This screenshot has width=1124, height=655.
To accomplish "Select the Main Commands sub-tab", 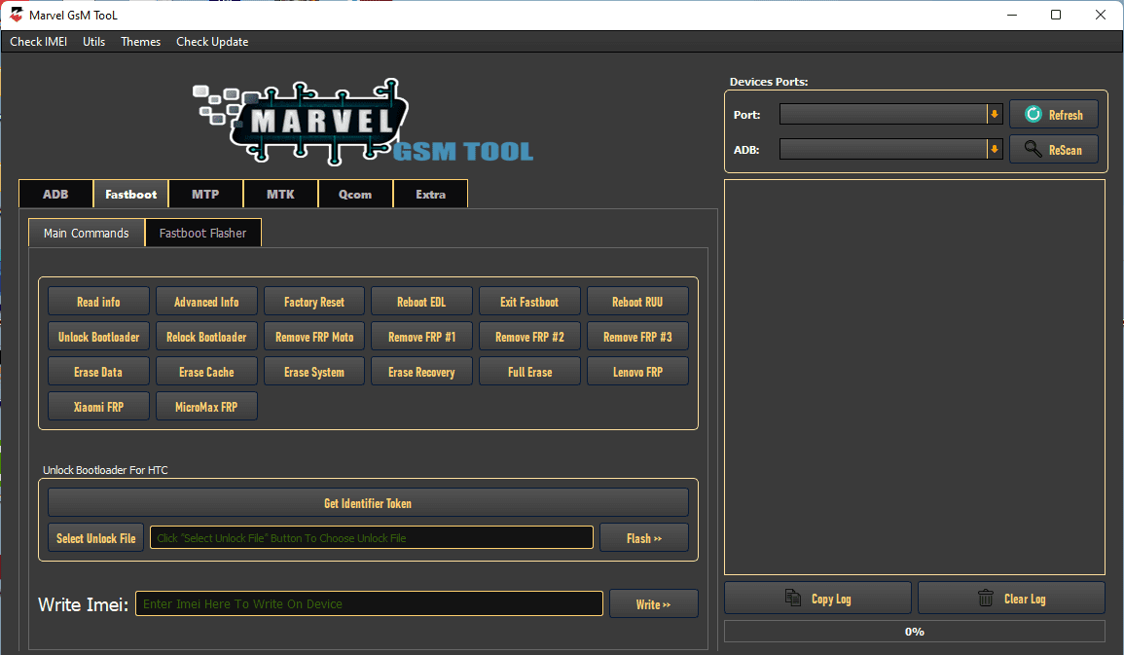I will pyautogui.click(x=86, y=233).
